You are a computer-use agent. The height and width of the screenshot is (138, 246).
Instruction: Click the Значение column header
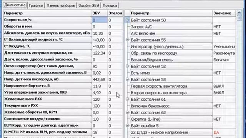coord(224,13)
